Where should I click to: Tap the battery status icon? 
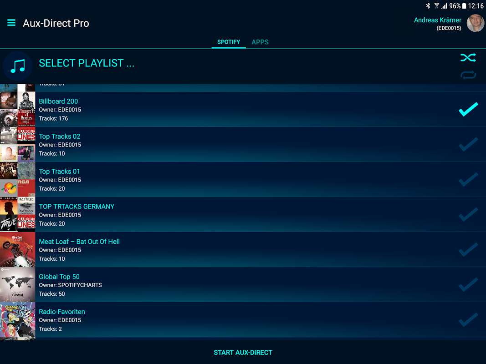pyautogui.click(x=464, y=5)
